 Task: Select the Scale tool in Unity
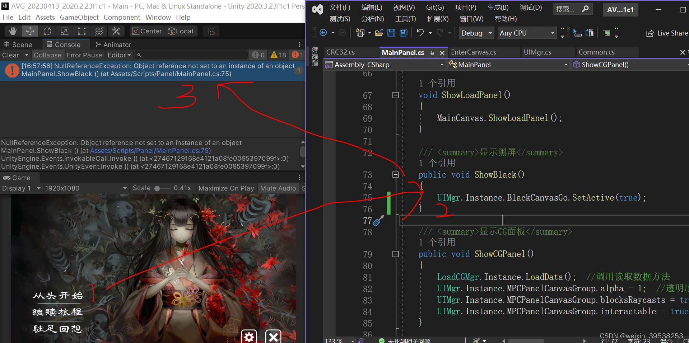click(x=65, y=31)
